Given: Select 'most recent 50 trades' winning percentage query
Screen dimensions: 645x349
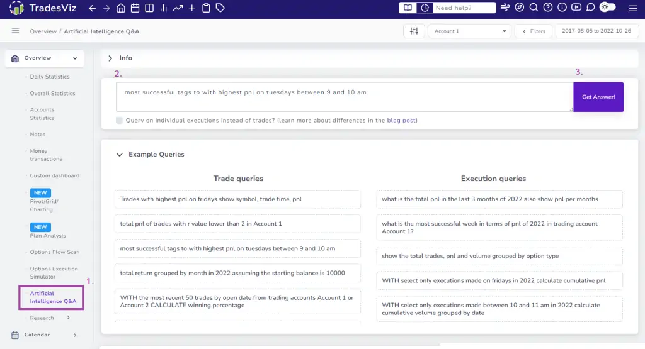Looking at the screenshot, I should [x=237, y=301].
